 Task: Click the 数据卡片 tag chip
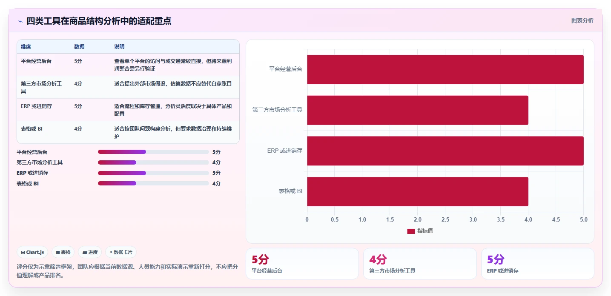[121, 252]
